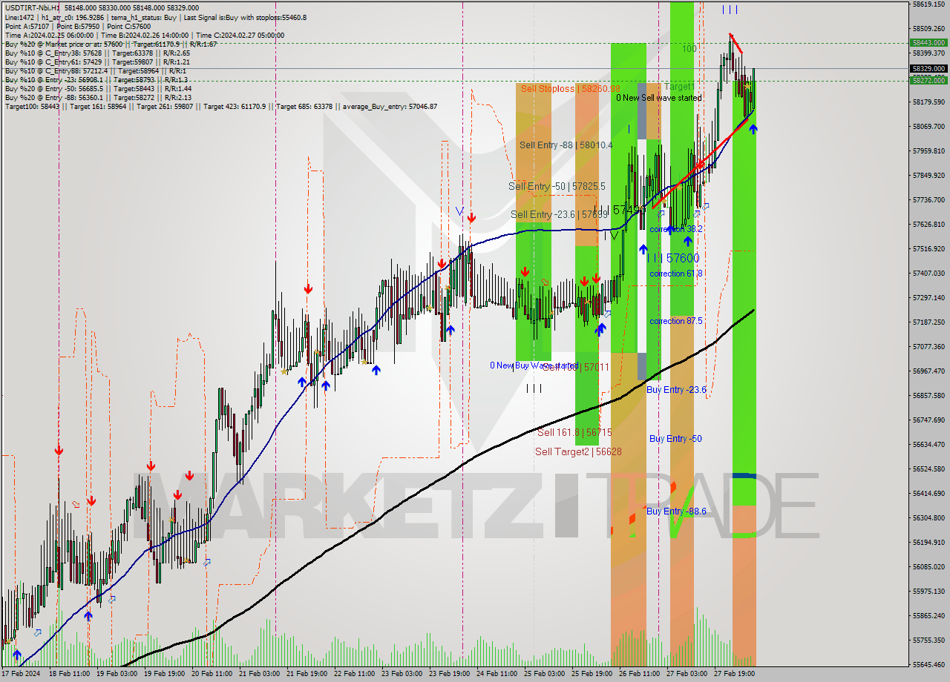This screenshot has width=950, height=682.
Task: Click the '0 New Buy Wave started' label
Action: click(534, 365)
